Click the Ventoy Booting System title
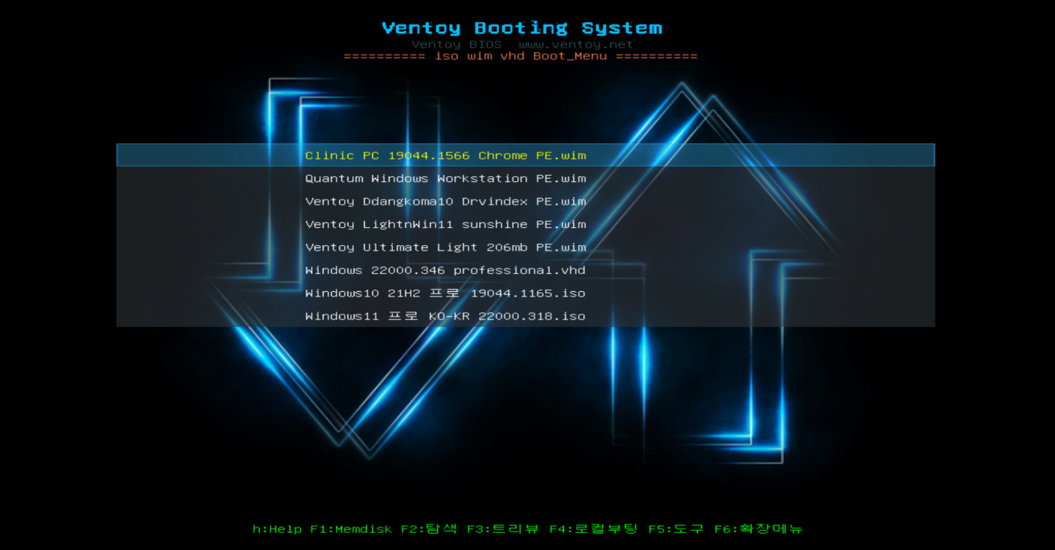 point(522,28)
